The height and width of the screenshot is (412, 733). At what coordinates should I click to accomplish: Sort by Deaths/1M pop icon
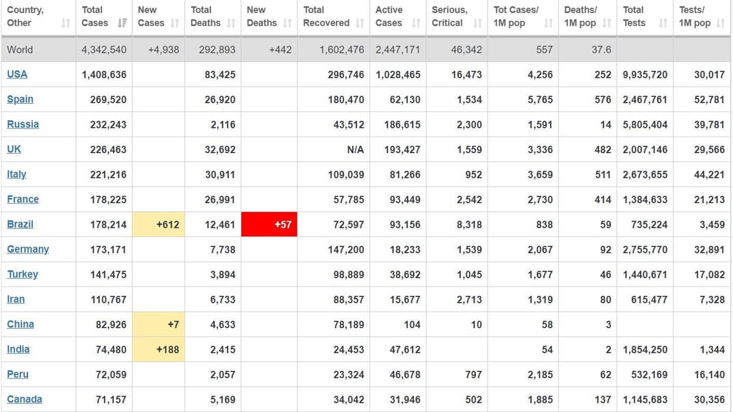607,23
